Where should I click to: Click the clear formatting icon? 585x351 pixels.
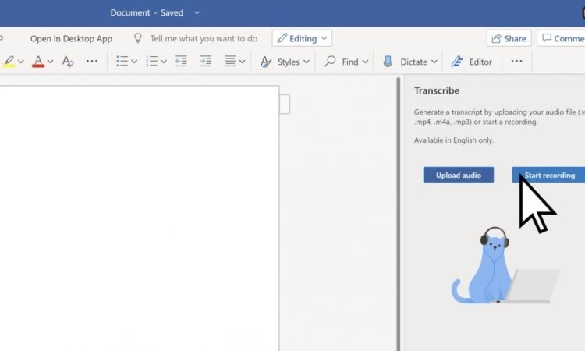(x=68, y=61)
